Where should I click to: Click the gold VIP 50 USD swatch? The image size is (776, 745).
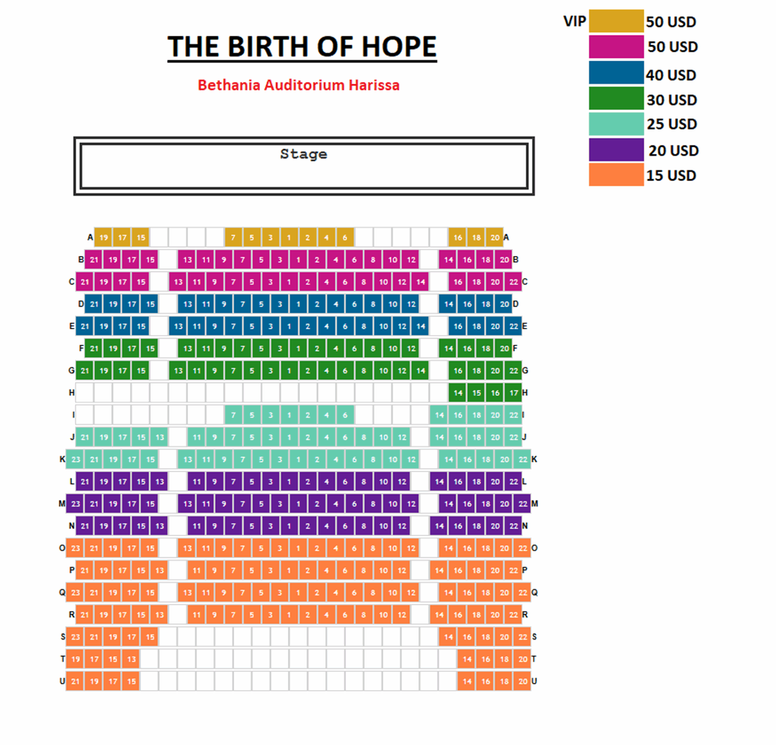(x=616, y=21)
